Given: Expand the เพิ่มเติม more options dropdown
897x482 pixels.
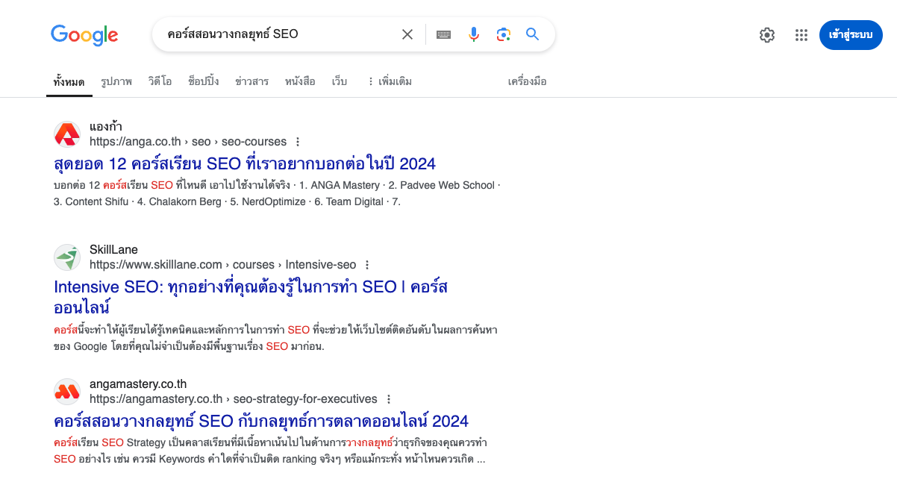Looking at the screenshot, I should click(x=394, y=81).
